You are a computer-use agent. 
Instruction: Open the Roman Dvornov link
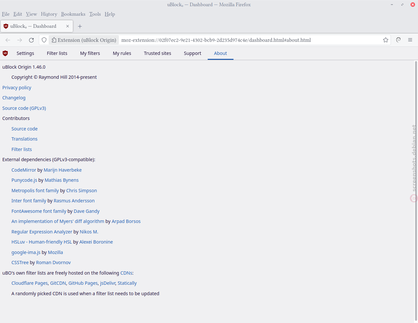click(x=53, y=263)
